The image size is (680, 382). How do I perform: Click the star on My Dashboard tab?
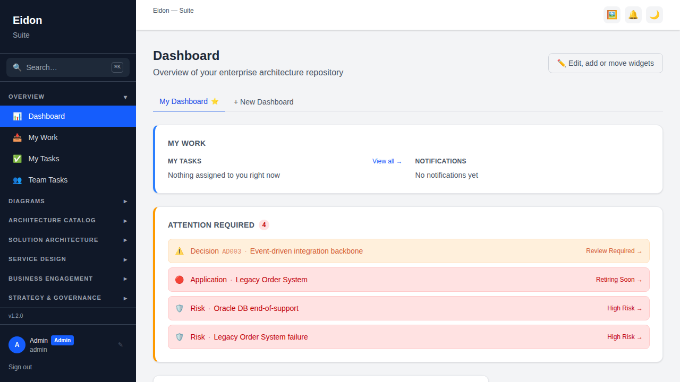pyautogui.click(x=215, y=101)
